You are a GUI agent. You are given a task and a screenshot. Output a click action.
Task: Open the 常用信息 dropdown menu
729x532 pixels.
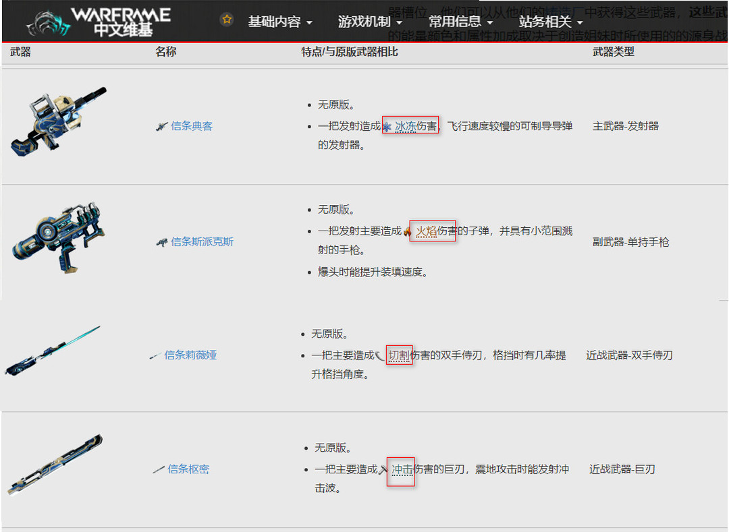tap(460, 22)
